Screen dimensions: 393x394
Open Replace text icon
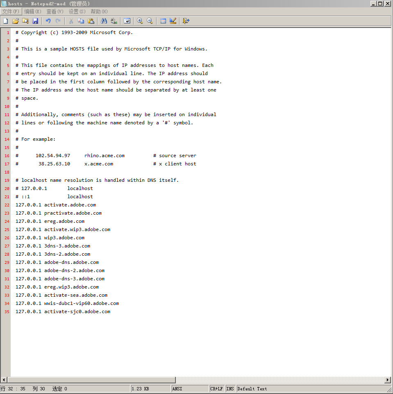[114, 21]
